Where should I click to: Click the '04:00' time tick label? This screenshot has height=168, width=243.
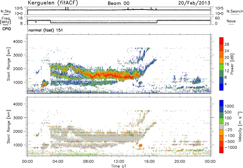58,162
